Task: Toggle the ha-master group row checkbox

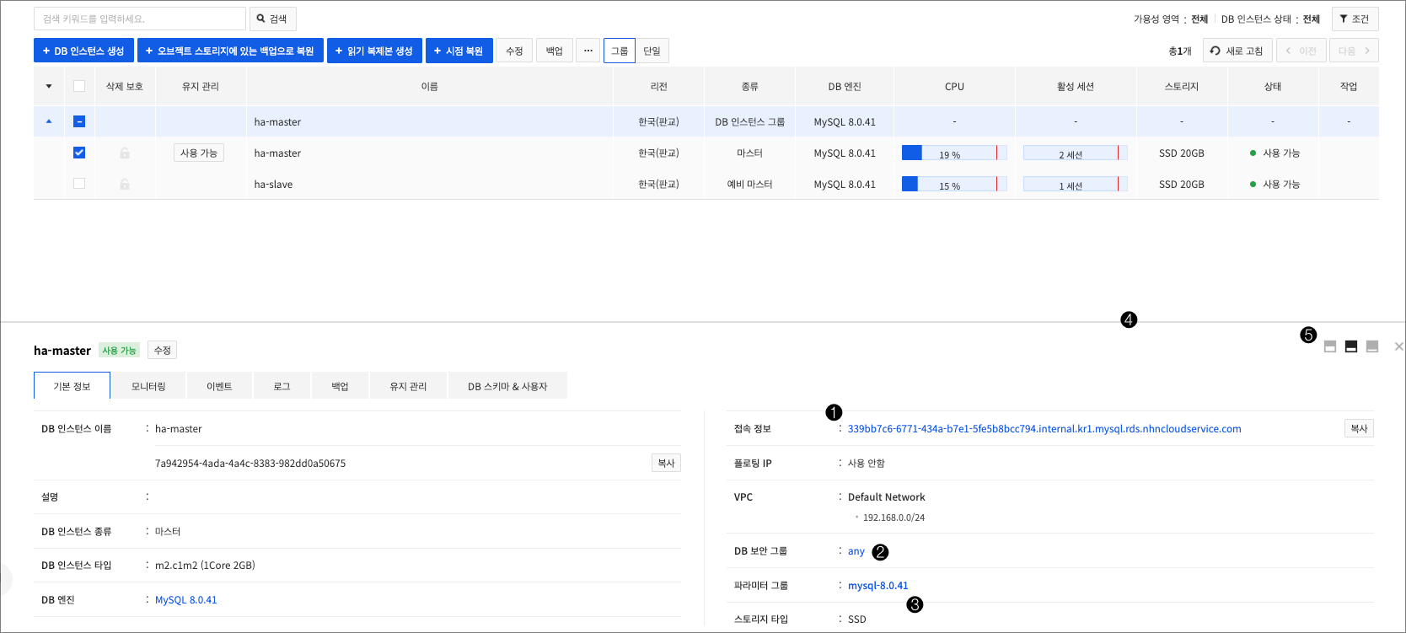Action: (x=79, y=121)
